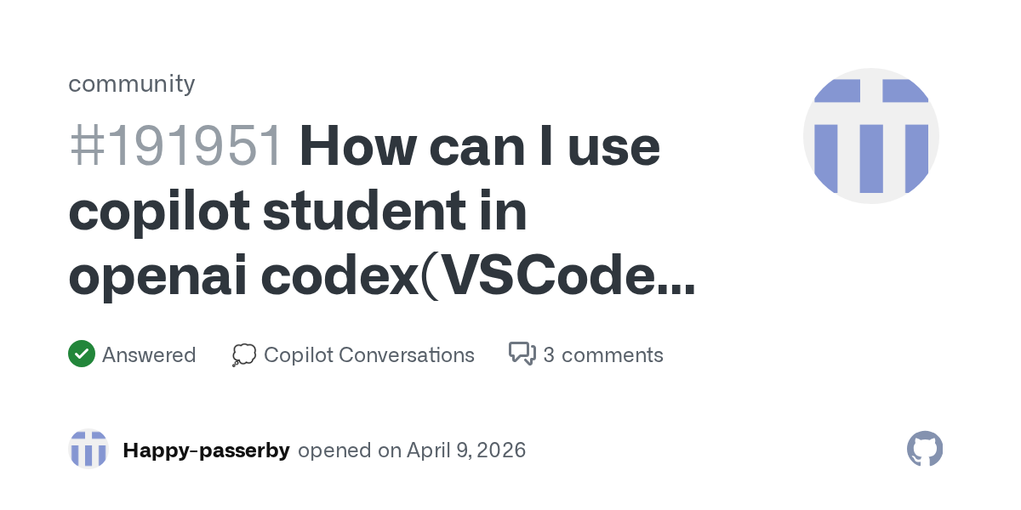
Task: Select the Copilot Conversations category label
Action: point(368,354)
